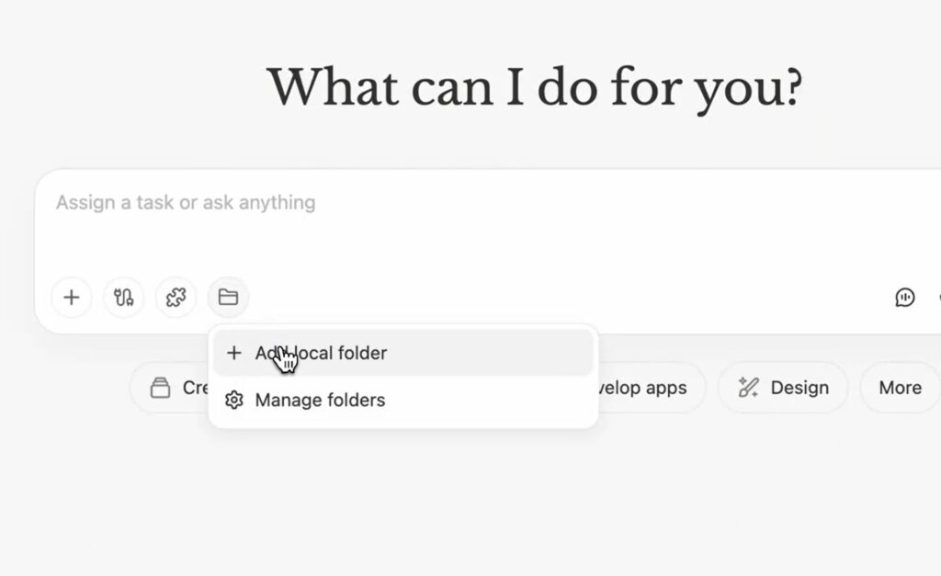Click the partially hidden 'elop apps' chip

point(643,388)
